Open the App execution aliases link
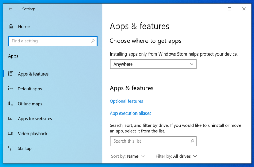The image size is (254, 167). point(130,113)
